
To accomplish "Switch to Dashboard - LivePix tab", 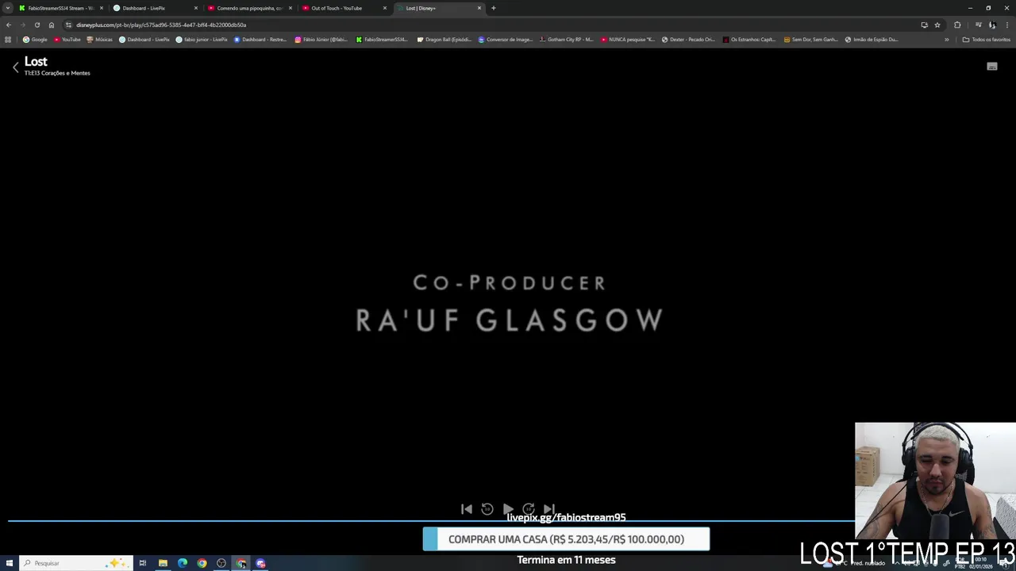I will click(155, 8).
